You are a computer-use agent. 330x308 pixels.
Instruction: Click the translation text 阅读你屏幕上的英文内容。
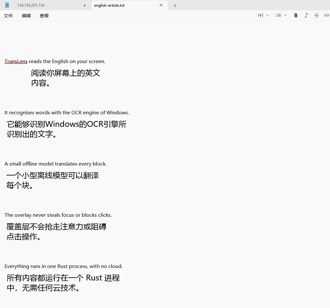(66, 78)
